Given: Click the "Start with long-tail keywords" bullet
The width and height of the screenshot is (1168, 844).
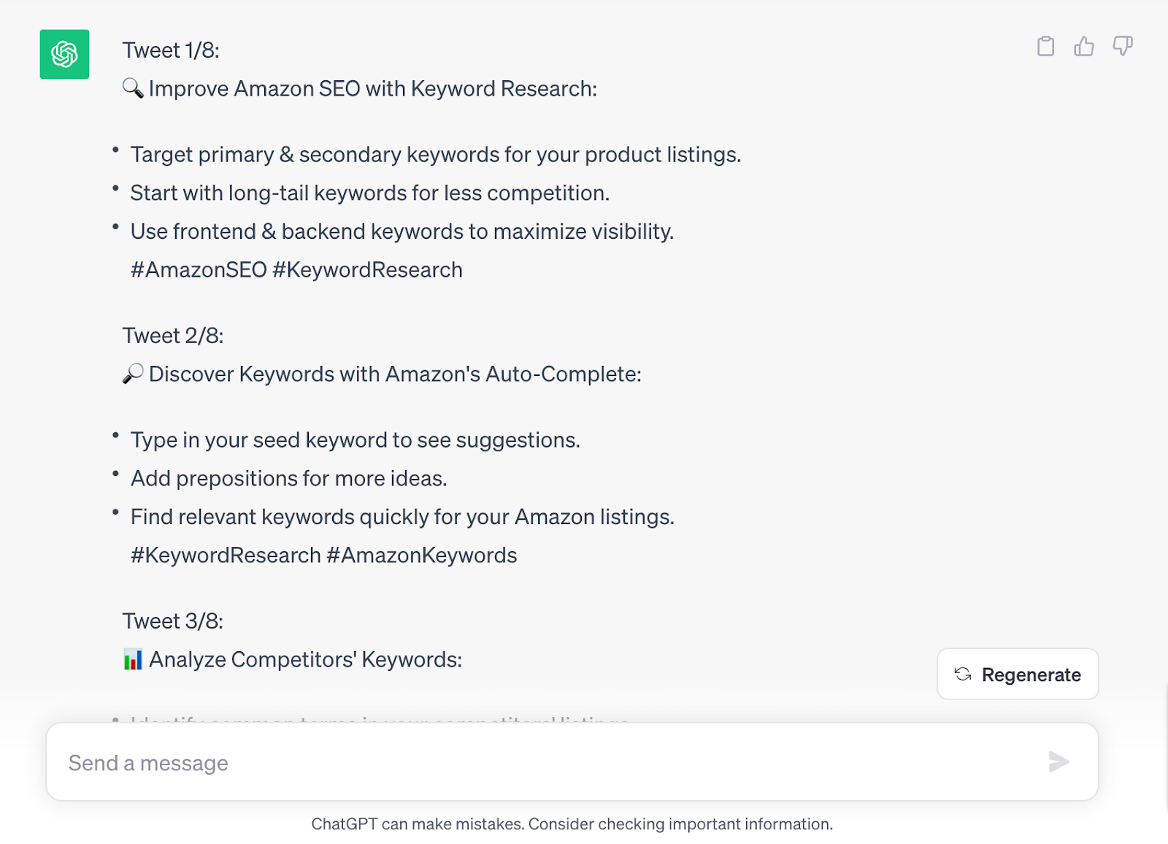Looking at the screenshot, I should 369,193.
